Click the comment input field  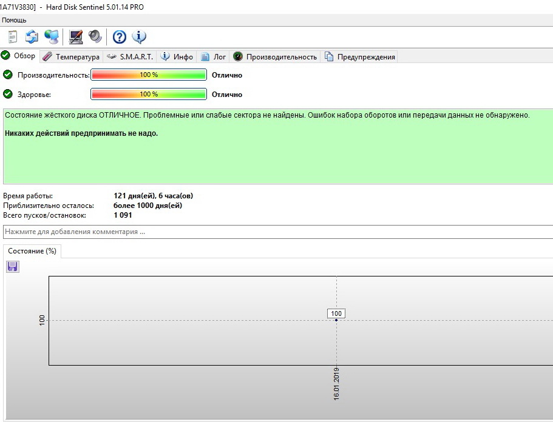276,232
